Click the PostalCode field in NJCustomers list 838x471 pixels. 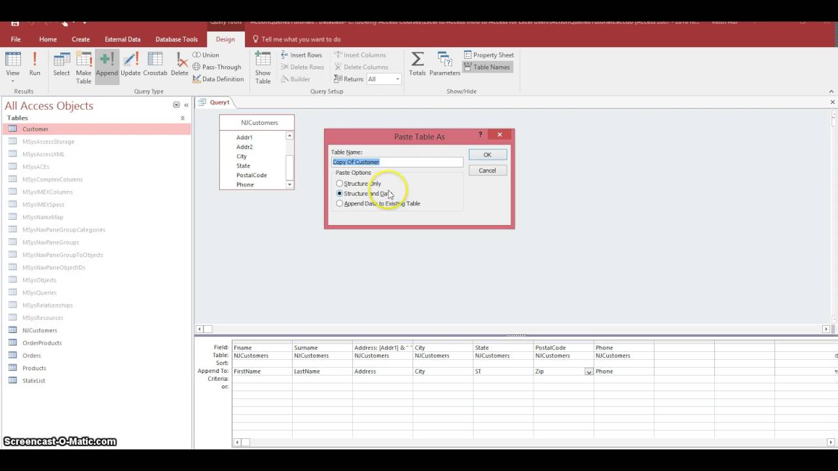(251, 175)
